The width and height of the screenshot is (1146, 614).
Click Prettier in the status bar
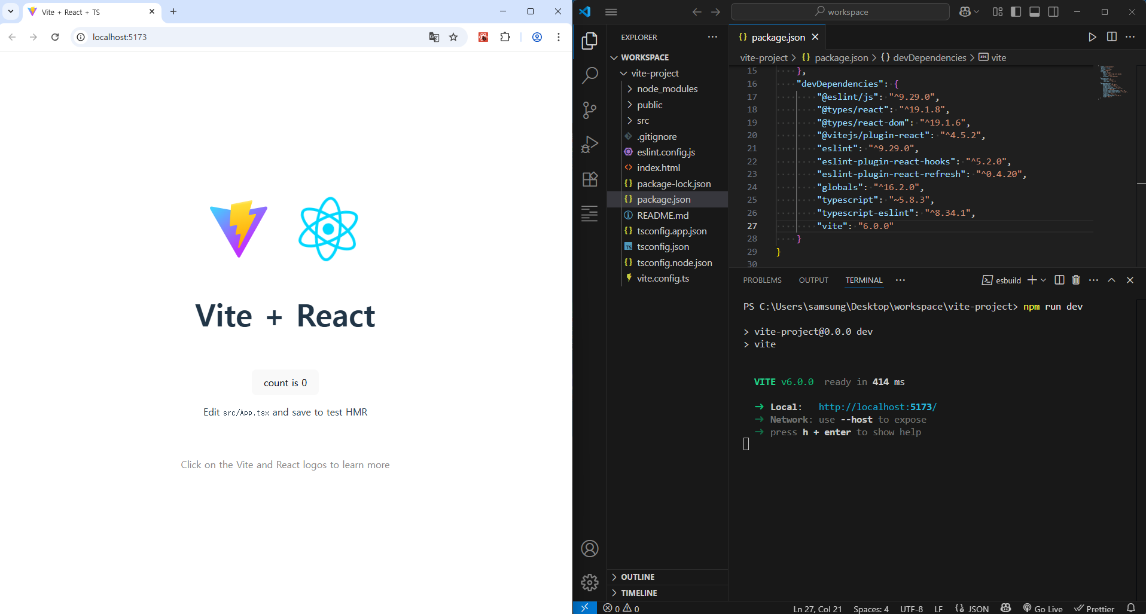coord(1094,609)
